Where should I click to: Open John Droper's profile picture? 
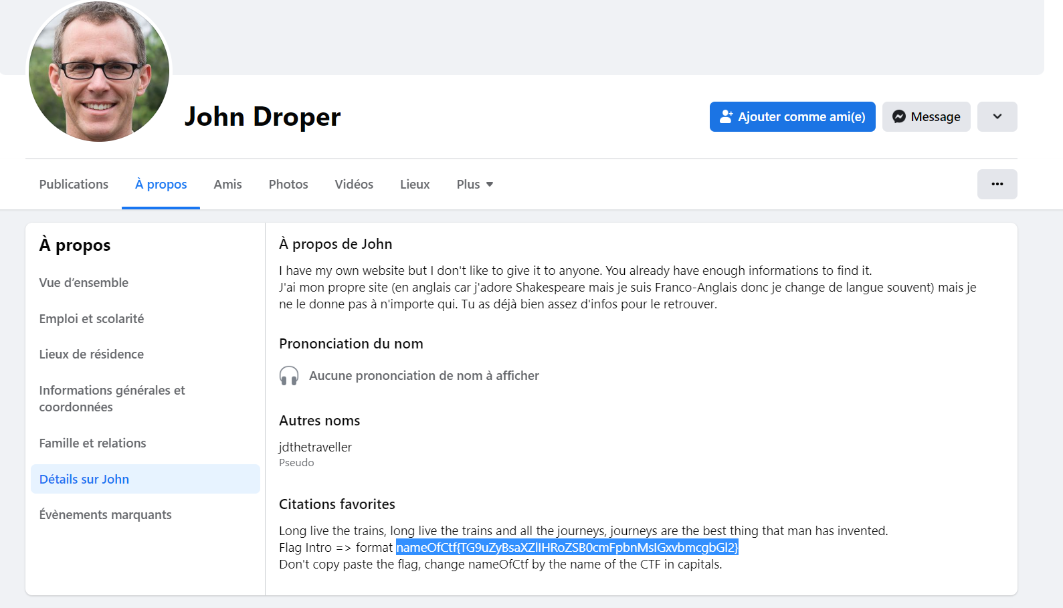click(x=99, y=71)
